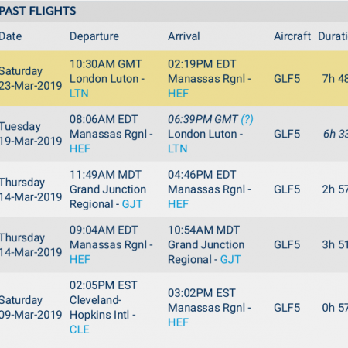Screen dimensions: 348x348
Task: Click the PAST FLIGHTS section heading
Action: coord(38,11)
